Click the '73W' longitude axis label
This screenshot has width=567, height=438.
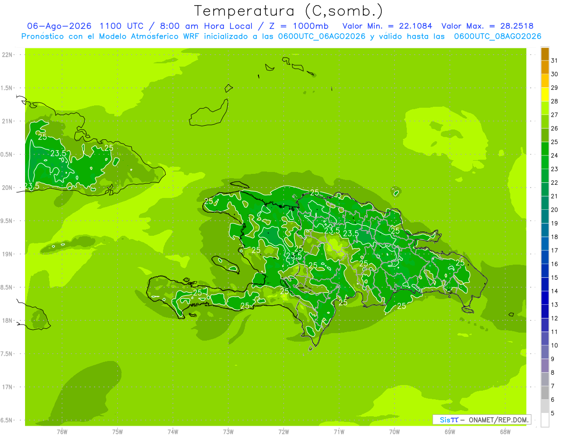point(228,432)
